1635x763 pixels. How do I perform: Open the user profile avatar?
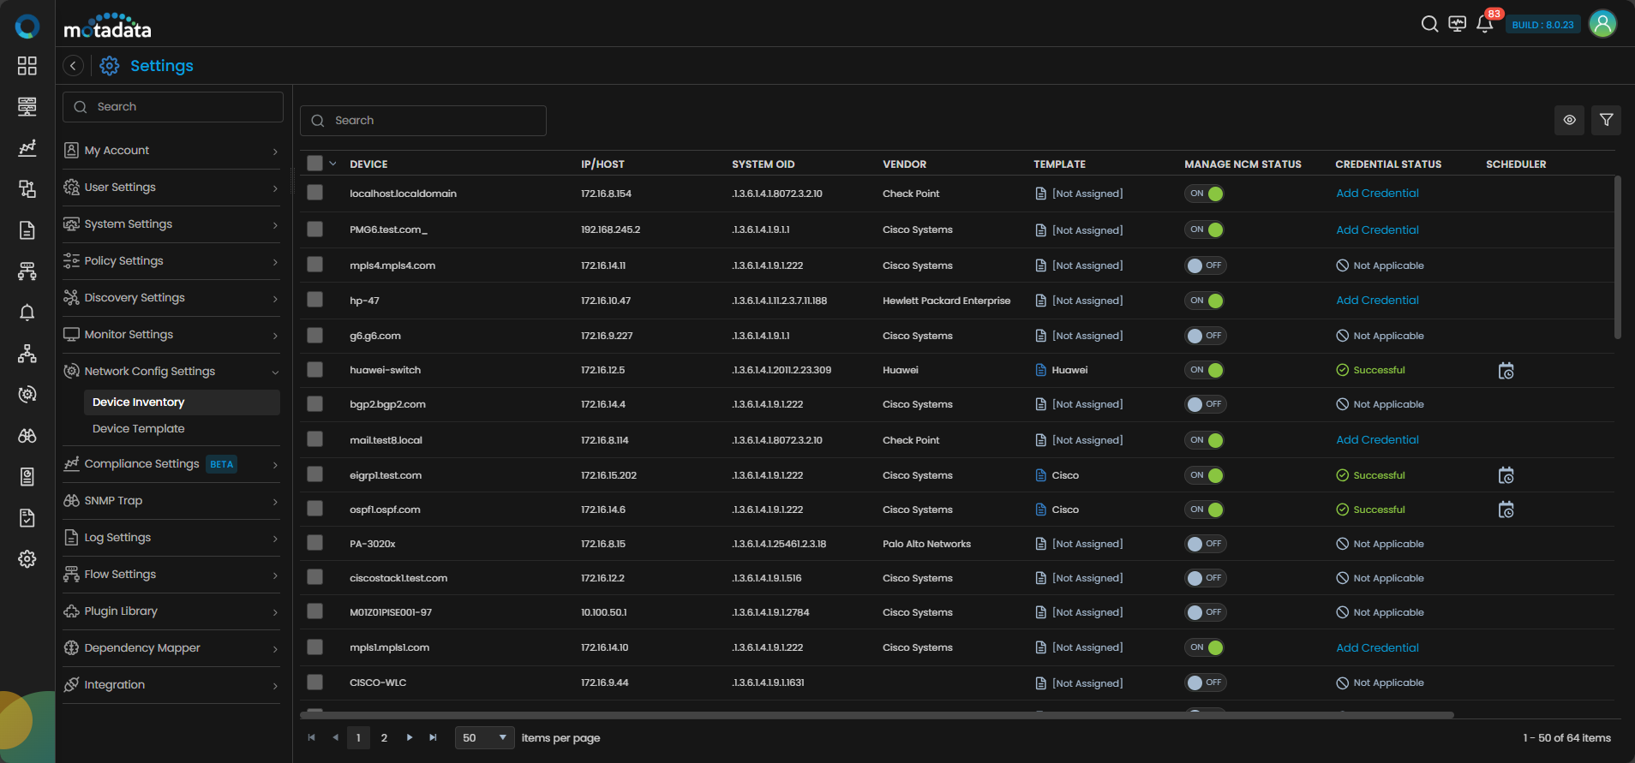point(1602,24)
